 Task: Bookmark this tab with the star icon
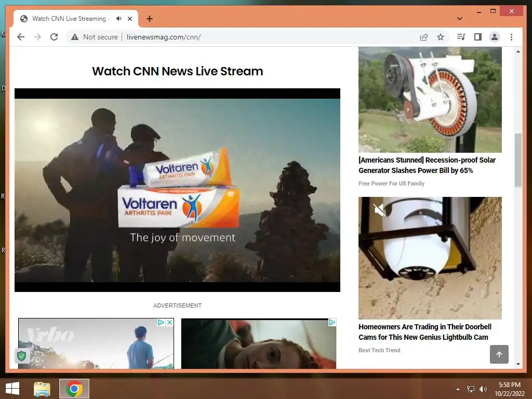pos(441,37)
